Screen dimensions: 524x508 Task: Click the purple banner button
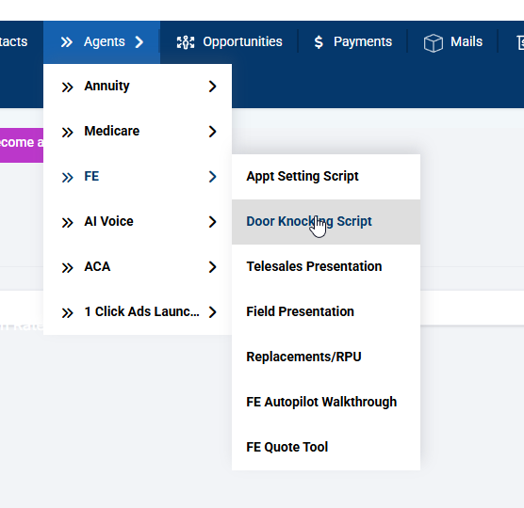tap(22, 145)
